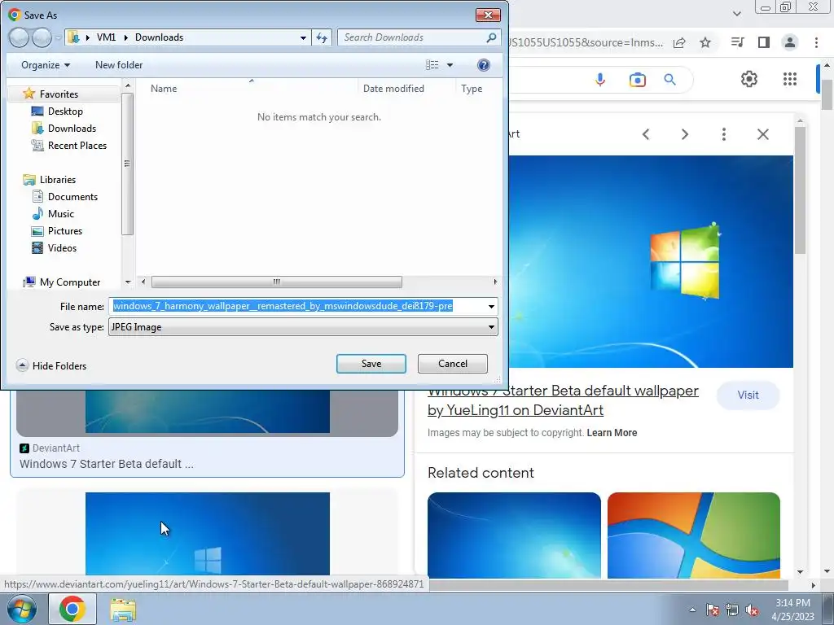Click the Visit button
Viewport: 834px width, 625px height.
tap(748, 395)
